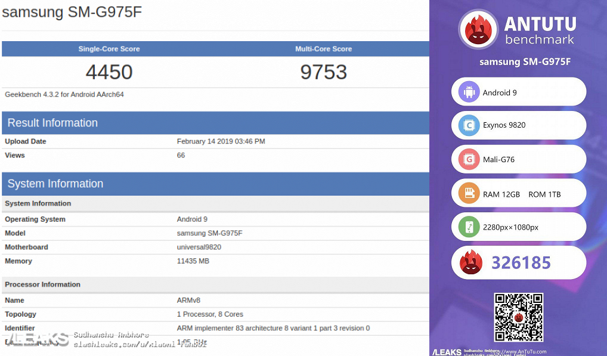
Task: Click the AnTuTu flame mascot logo
Action: (478, 29)
